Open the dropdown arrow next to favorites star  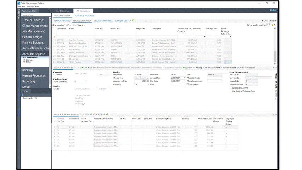point(275,25)
